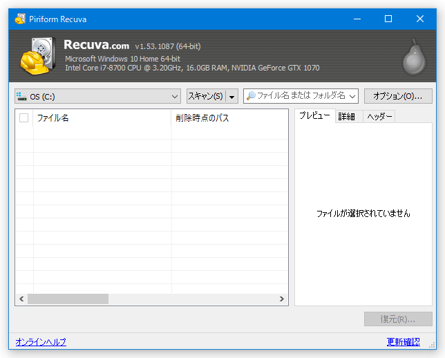Open the オンラインヘルプ link
The width and height of the screenshot is (445, 358).
(41, 342)
